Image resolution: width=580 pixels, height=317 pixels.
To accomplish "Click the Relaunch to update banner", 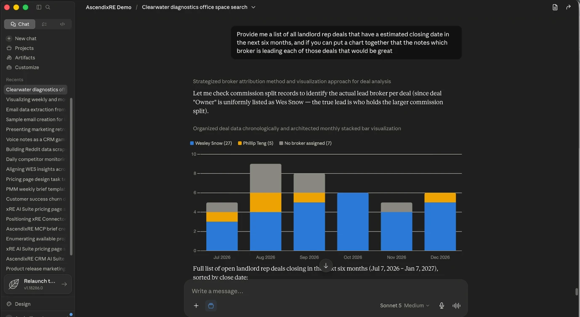I will tap(38, 284).
